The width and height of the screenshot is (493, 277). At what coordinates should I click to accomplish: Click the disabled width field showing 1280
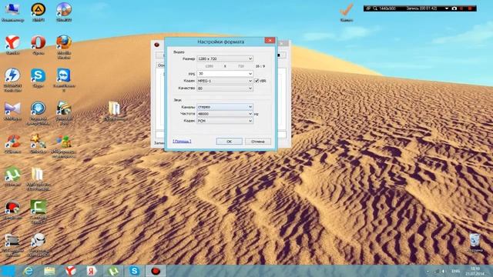click(209, 66)
